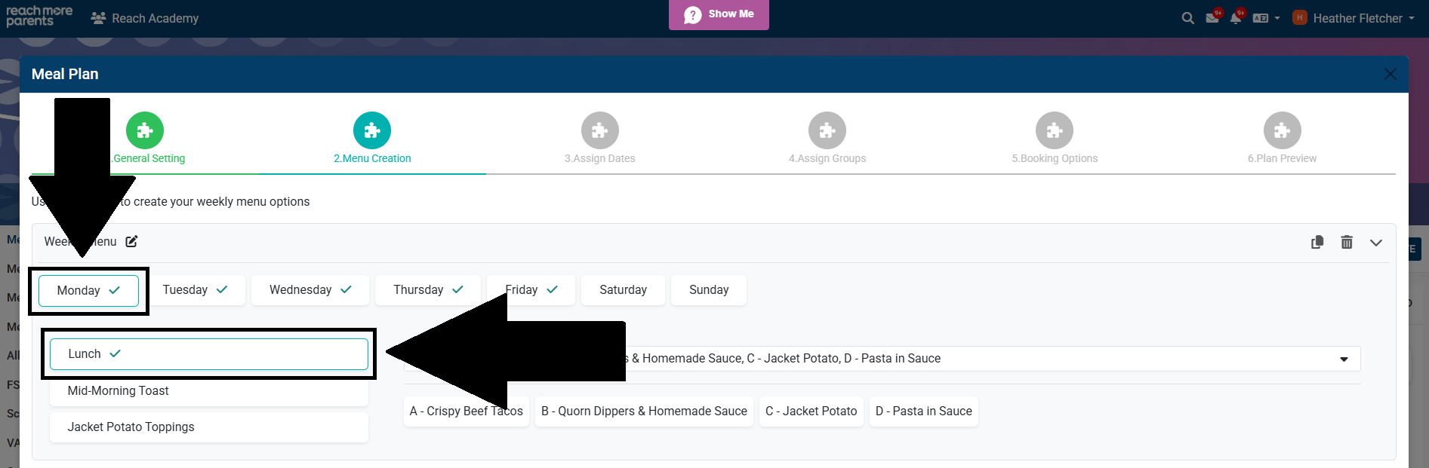Viewport: 1429px width, 468px height.
Task: Click the Booking Options step icon
Action: click(1055, 131)
